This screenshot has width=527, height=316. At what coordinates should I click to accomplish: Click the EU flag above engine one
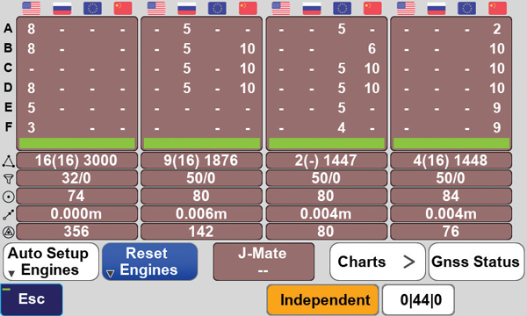coord(92,9)
